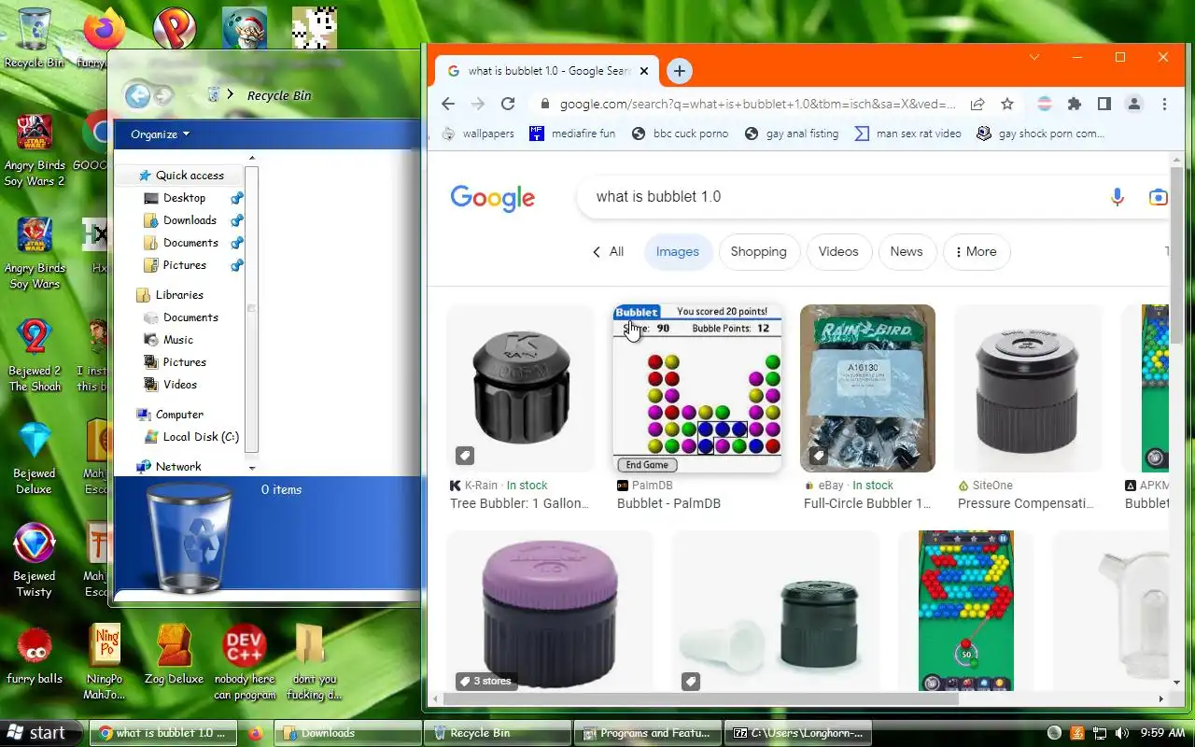Switch to the Videos search tab
Viewport: 1195px width, 747px height.
pyautogui.click(x=838, y=251)
